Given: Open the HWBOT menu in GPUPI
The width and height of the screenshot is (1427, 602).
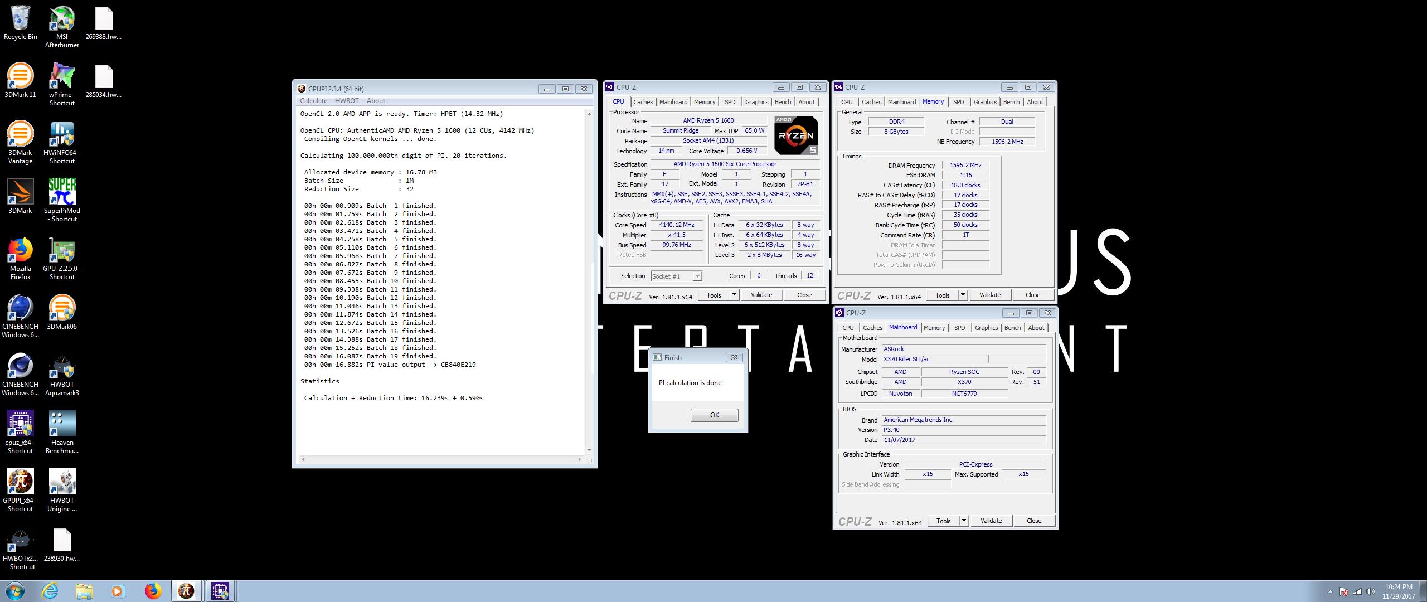Looking at the screenshot, I should [347, 101].
